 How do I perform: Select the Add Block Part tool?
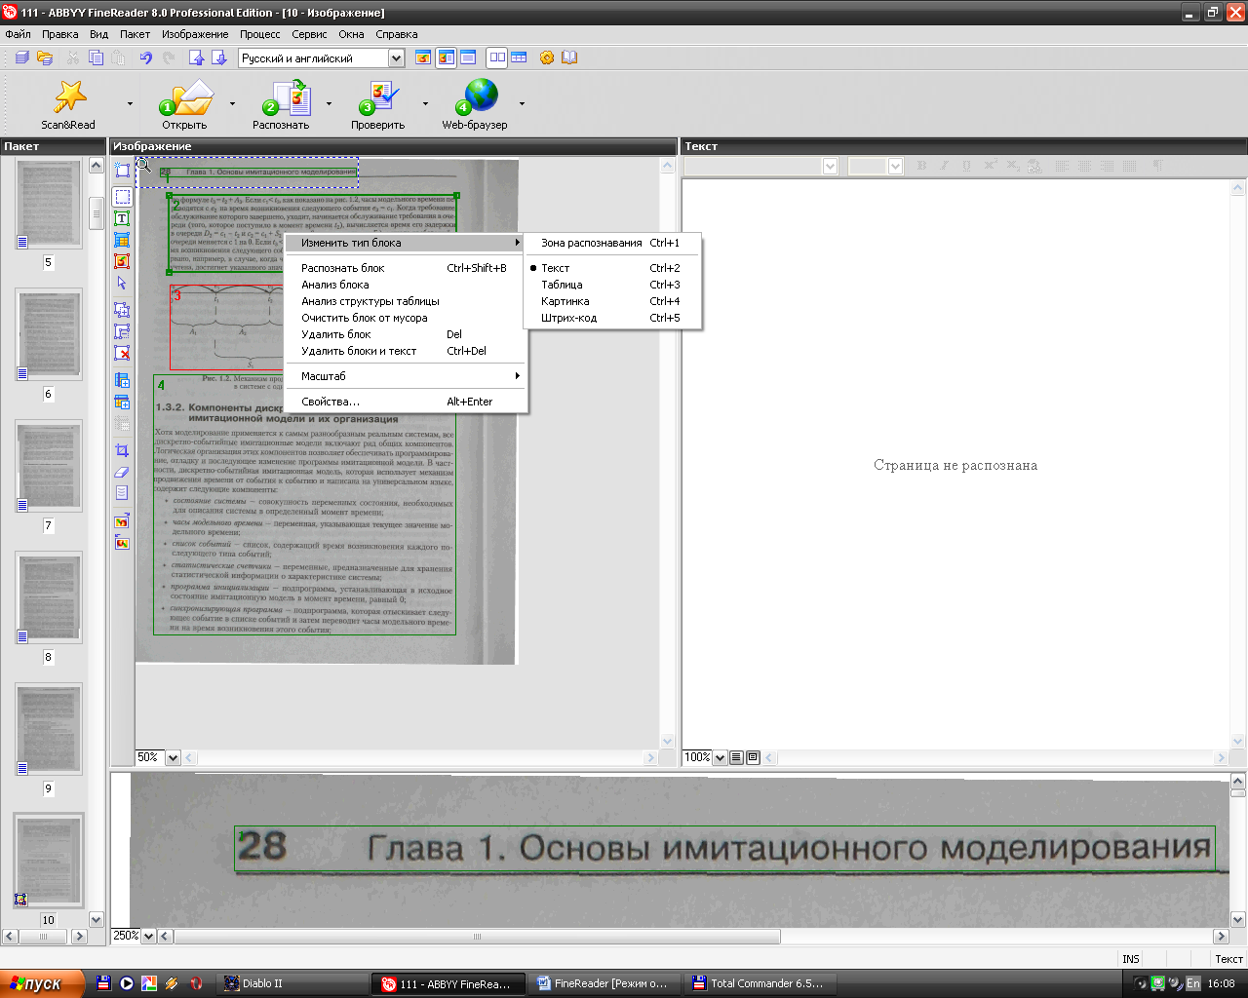122,310
